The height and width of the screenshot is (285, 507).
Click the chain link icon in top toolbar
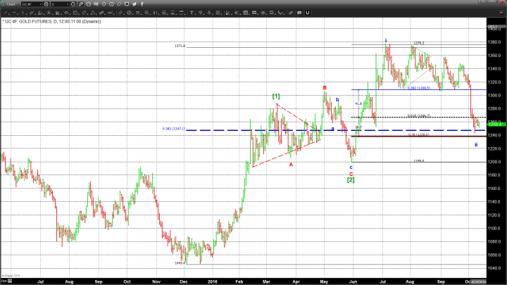point(119,4)
